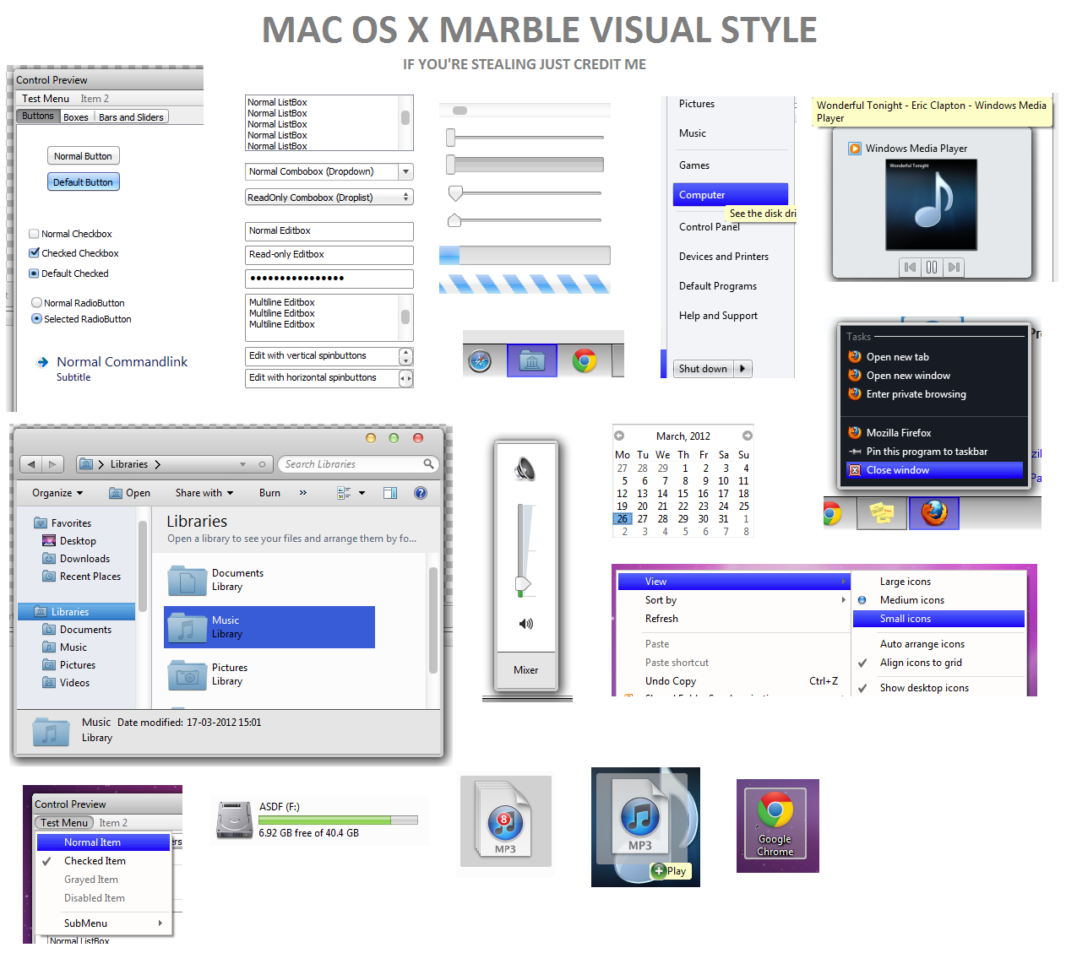Image resolution: width=1066 pixels, height=953 pixels.
Task: Click the Safari icon in the taskbar
Action: pyautogui.click(x=481, y=360)
